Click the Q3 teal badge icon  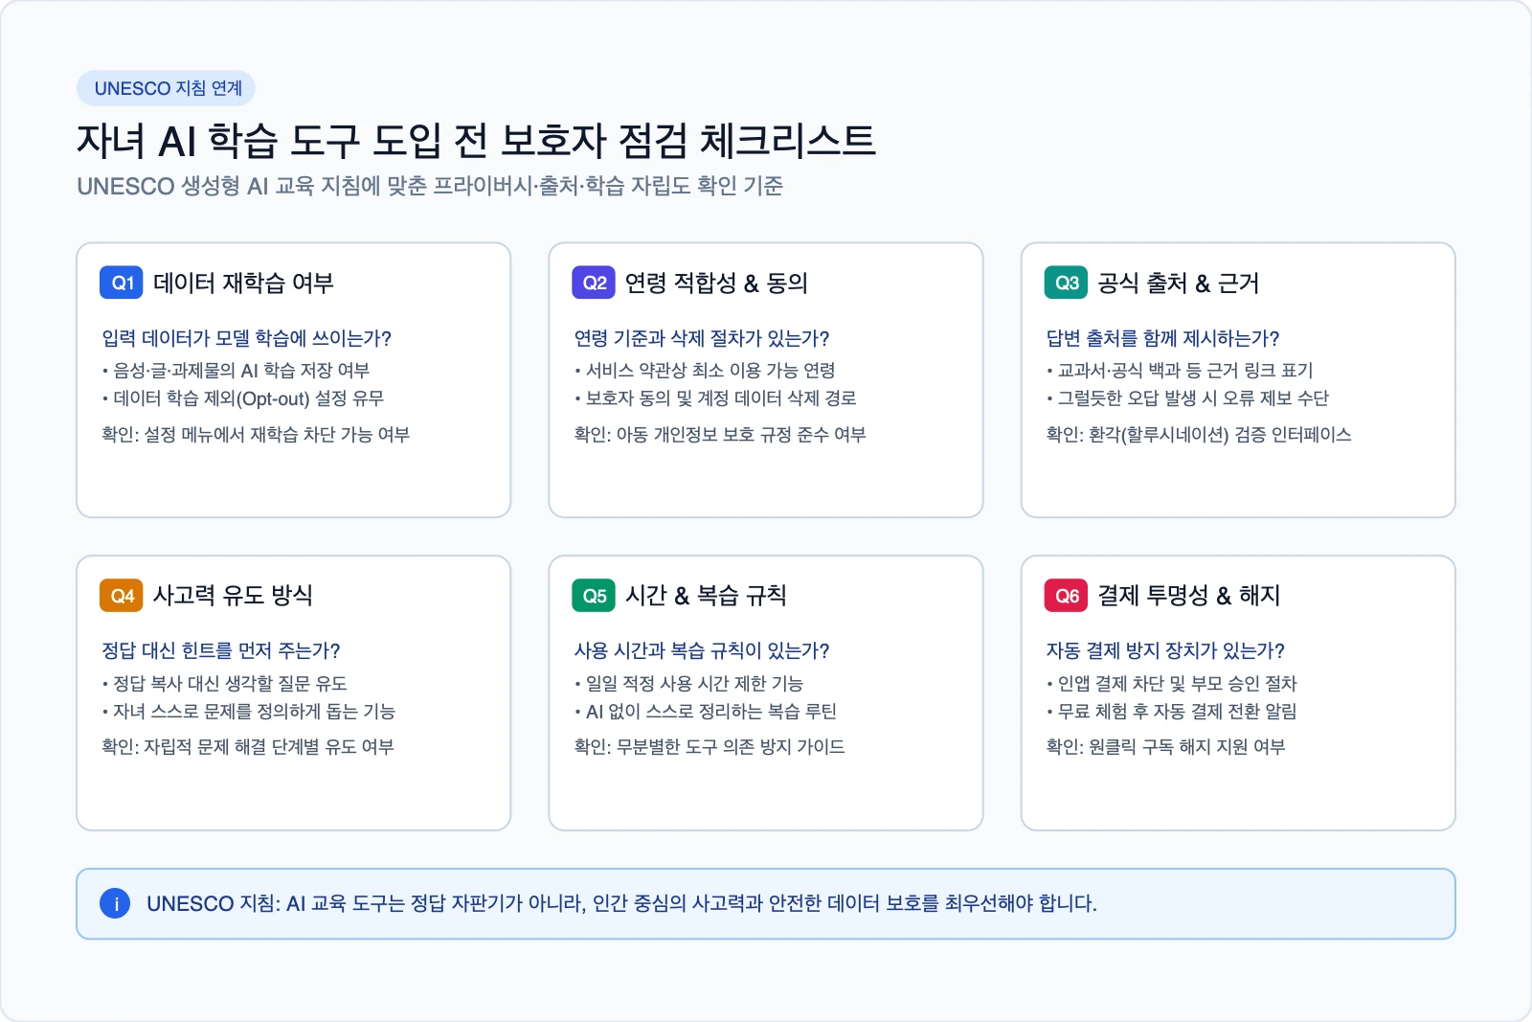(1066, 283)
